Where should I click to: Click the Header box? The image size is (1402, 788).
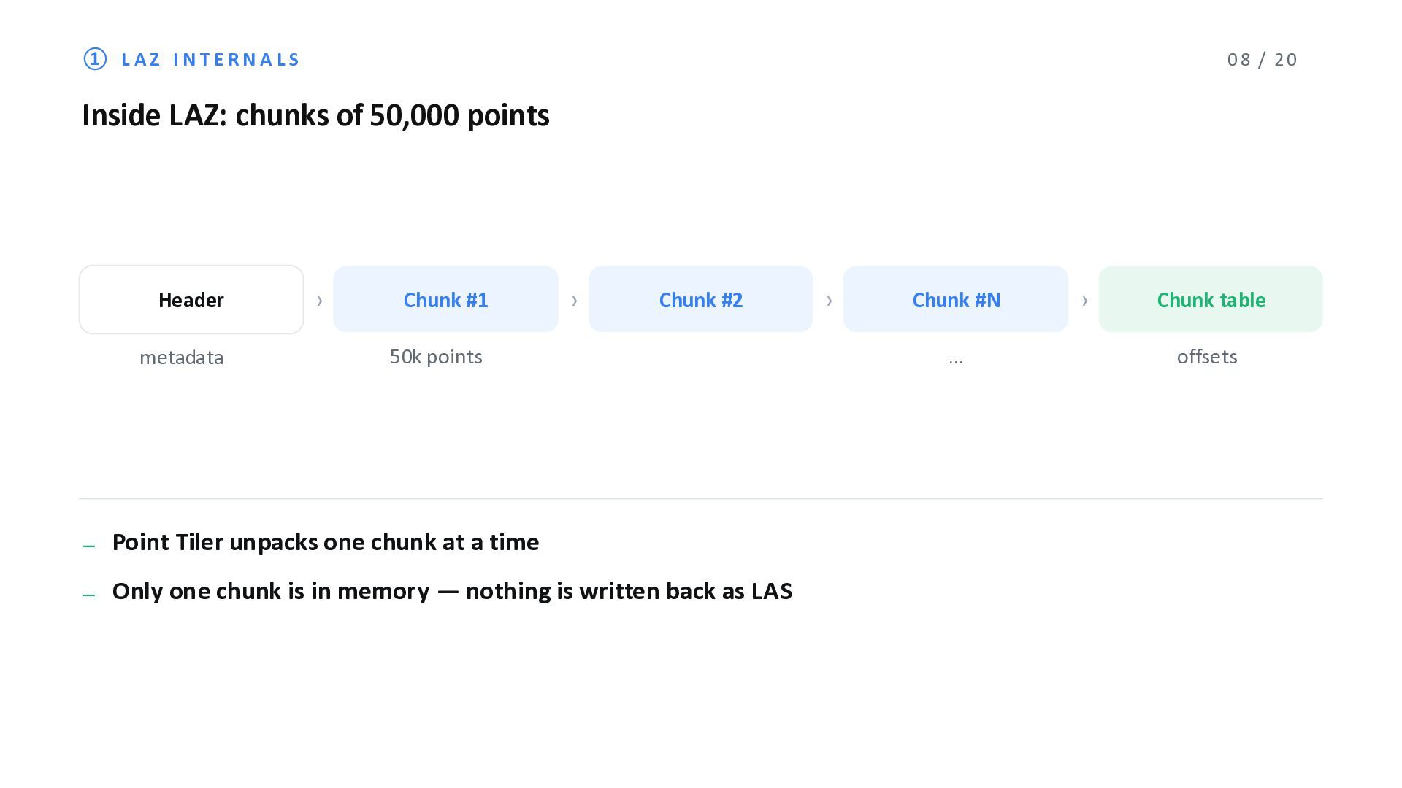point(191,299)
